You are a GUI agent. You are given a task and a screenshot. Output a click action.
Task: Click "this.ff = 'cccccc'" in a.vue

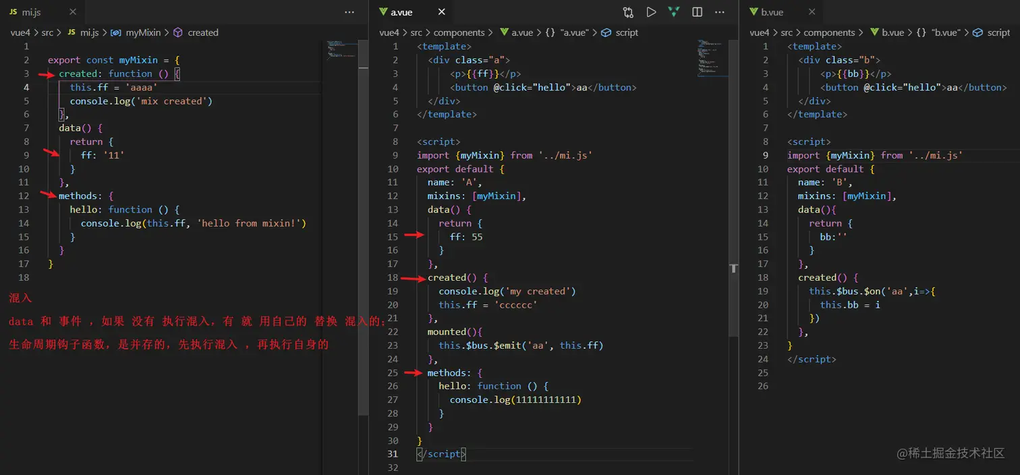(x=488, y=305)
